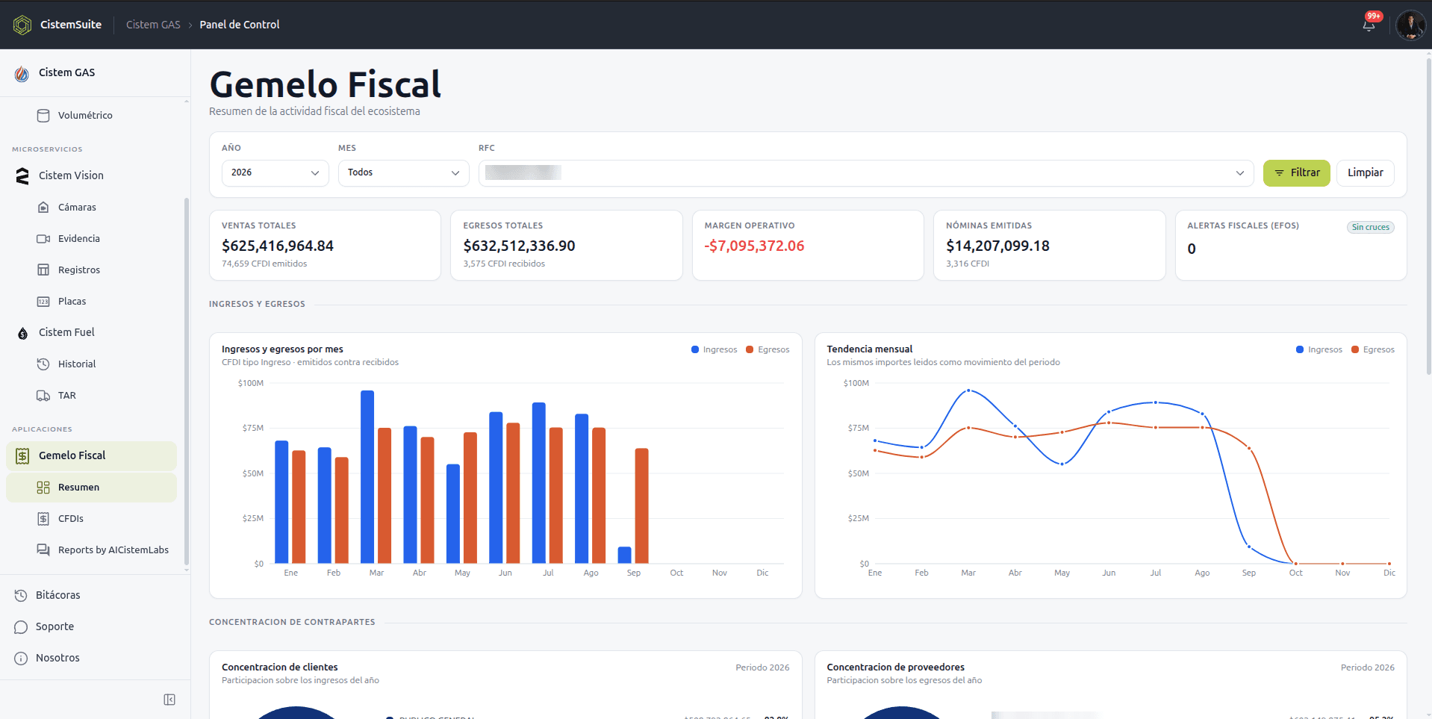Toggle Egresos legend in bar chart

click(x=768, y=349)
